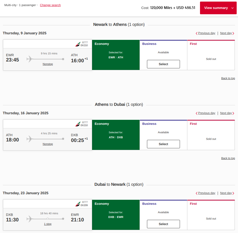Expand Nonstop details for the Newark to Athens flight
Image resolution: width=238 pixels, height=233 pixels.
coord(47,64)
